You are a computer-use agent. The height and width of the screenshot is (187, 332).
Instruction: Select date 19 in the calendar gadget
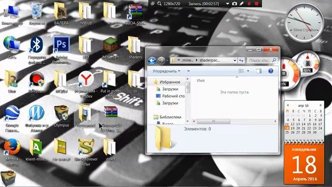coord(293,128)
